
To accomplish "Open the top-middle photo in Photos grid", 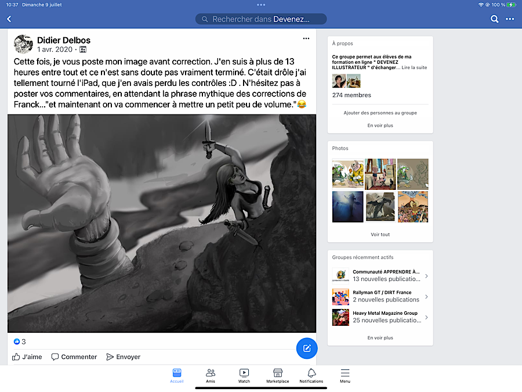I will (380, 174).
